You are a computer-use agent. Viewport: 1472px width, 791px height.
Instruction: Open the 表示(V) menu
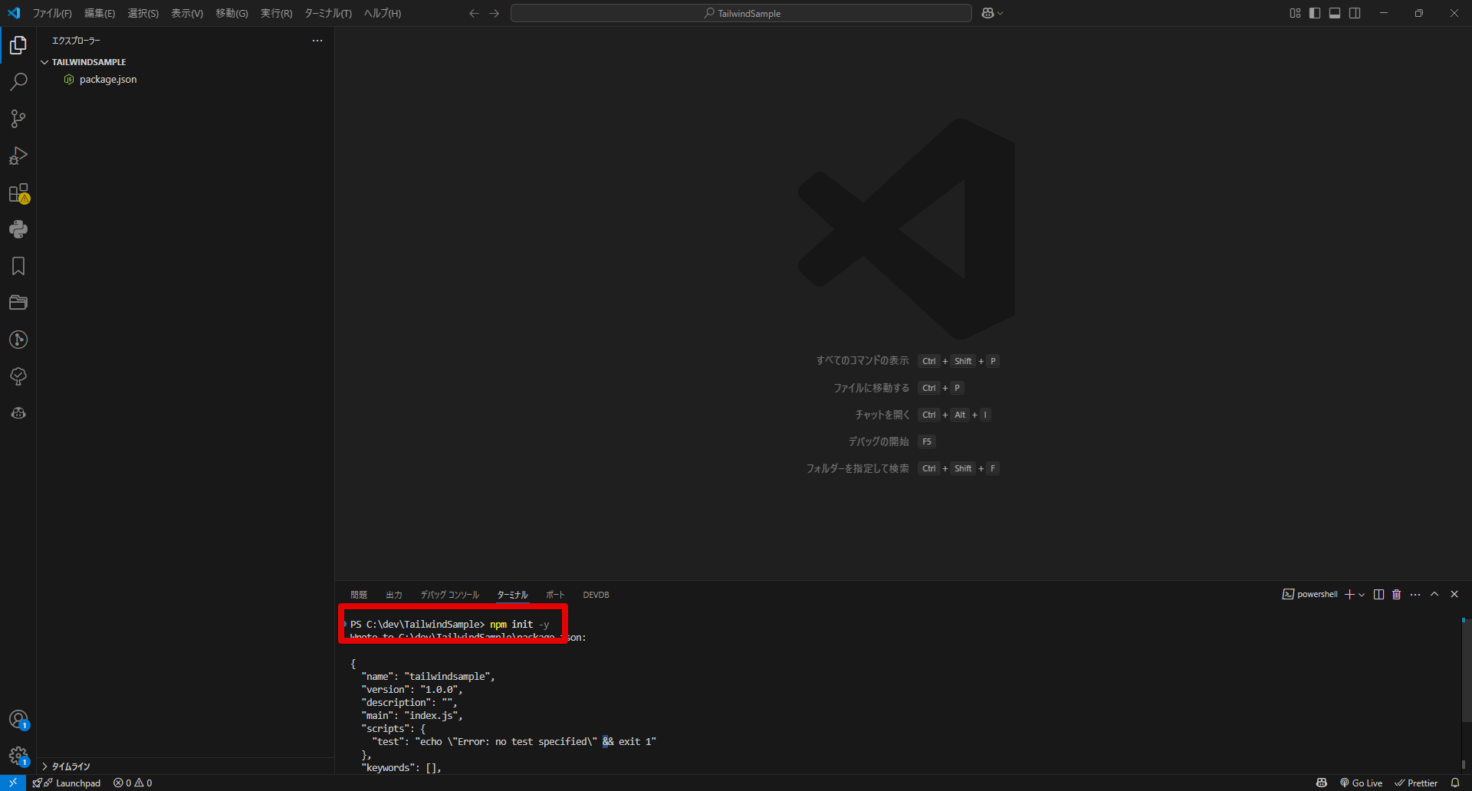[187, 13]
